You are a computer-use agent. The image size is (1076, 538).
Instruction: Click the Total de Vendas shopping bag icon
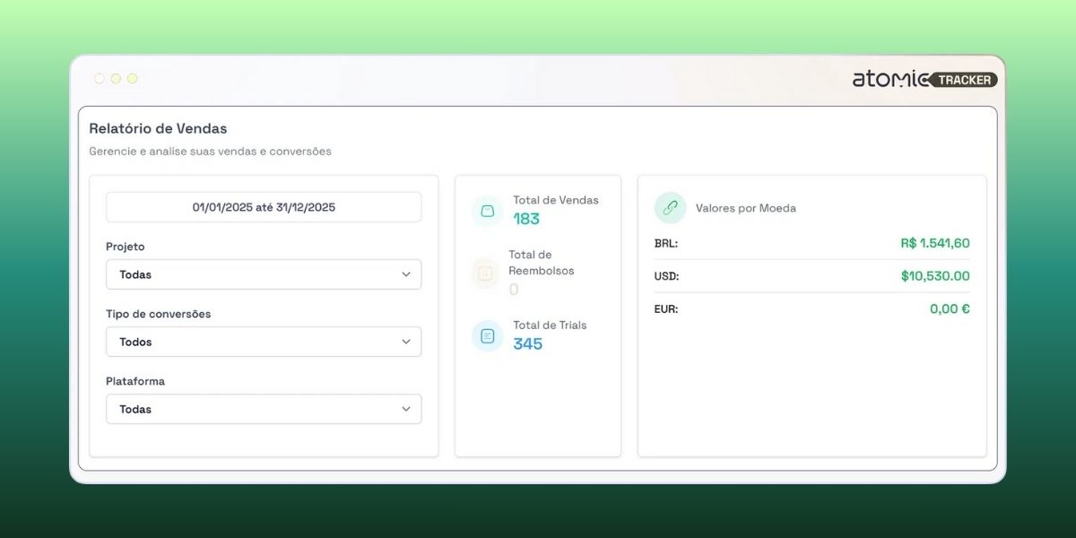(487, 212)
